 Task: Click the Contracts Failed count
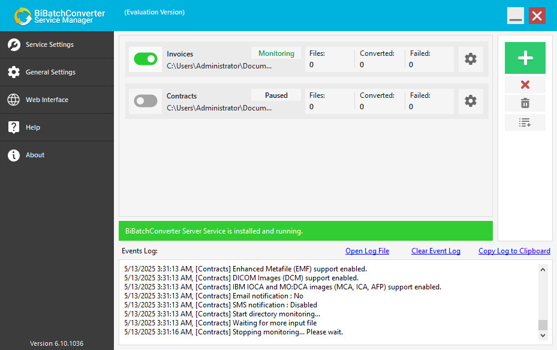point(411,107)
